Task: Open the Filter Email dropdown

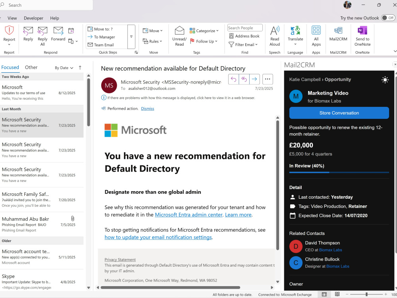Action: (x=243, y=45)
